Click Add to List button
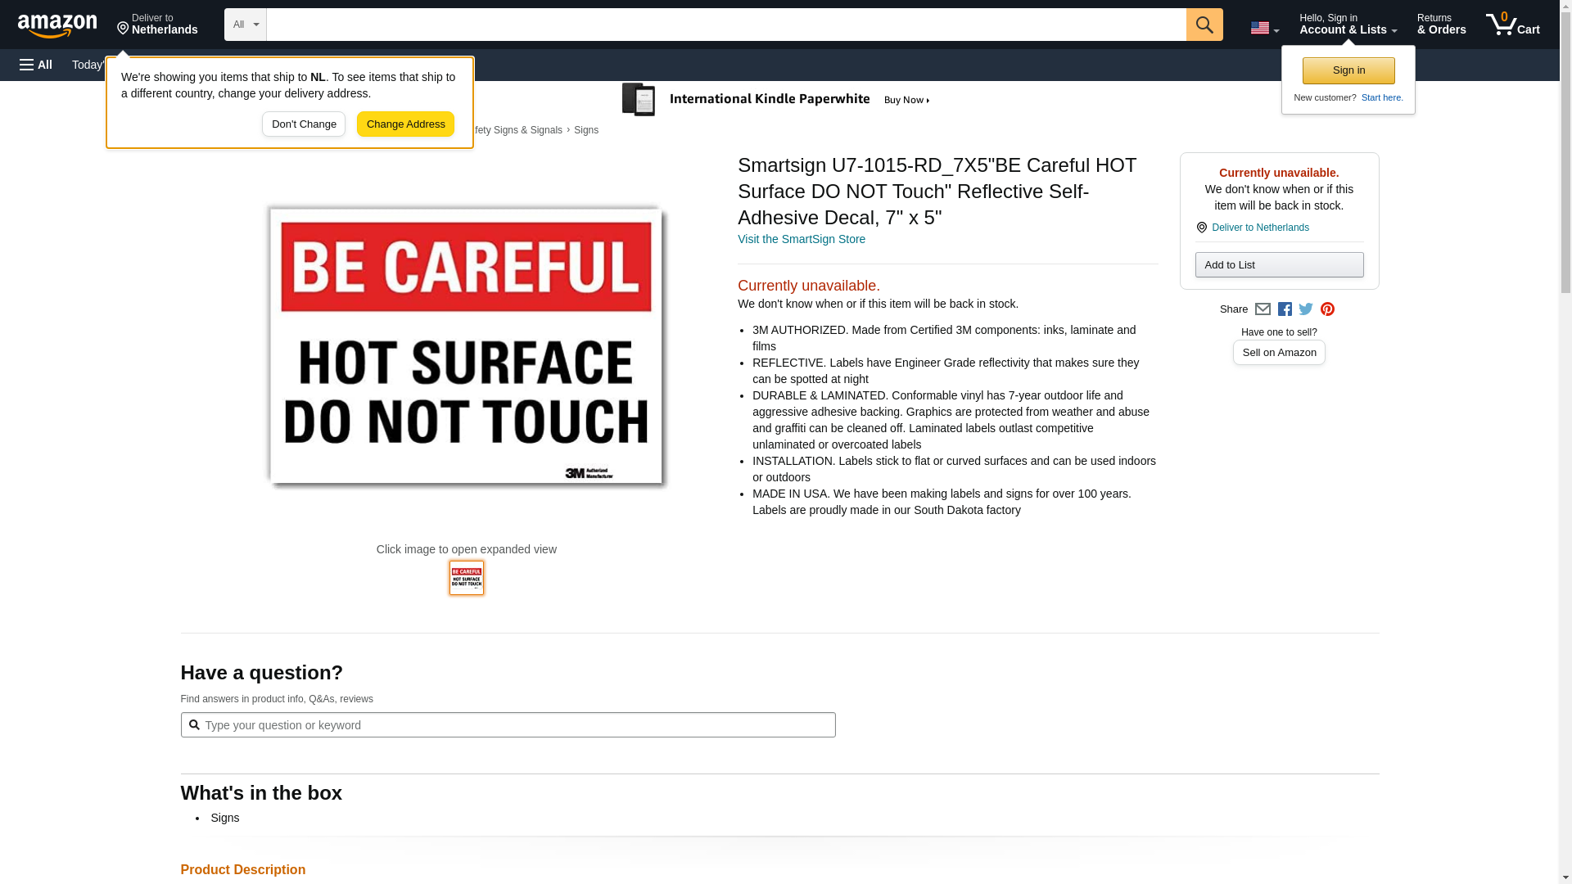Image resolution: width=1572 pixels, height=884 pixels. (x=1278, y=265)
